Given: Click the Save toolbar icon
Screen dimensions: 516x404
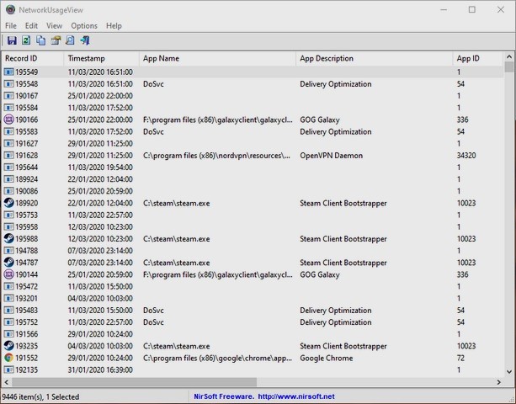Looking at the screenshot, I should pyautogui.click(x=12, y=40).
